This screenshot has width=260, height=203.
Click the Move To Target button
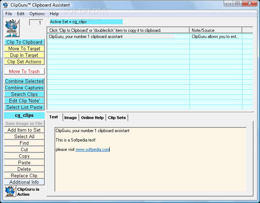tap(24, 48)
